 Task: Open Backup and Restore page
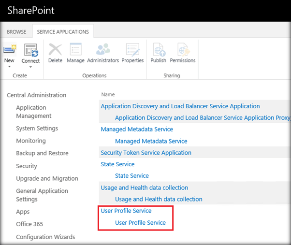tap(42, 153)
